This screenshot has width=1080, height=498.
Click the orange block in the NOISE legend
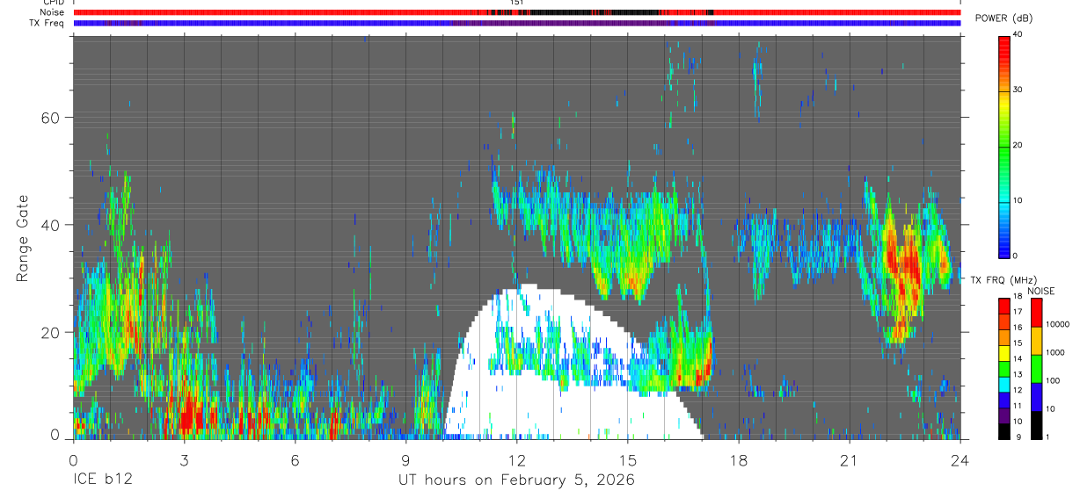(x=1036, y=341)
